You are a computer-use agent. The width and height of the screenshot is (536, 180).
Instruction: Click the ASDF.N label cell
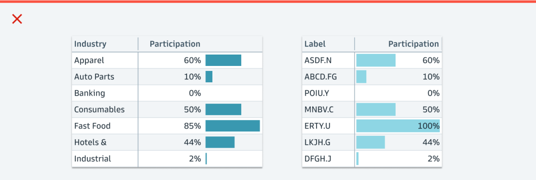click(x=329, y=60)
